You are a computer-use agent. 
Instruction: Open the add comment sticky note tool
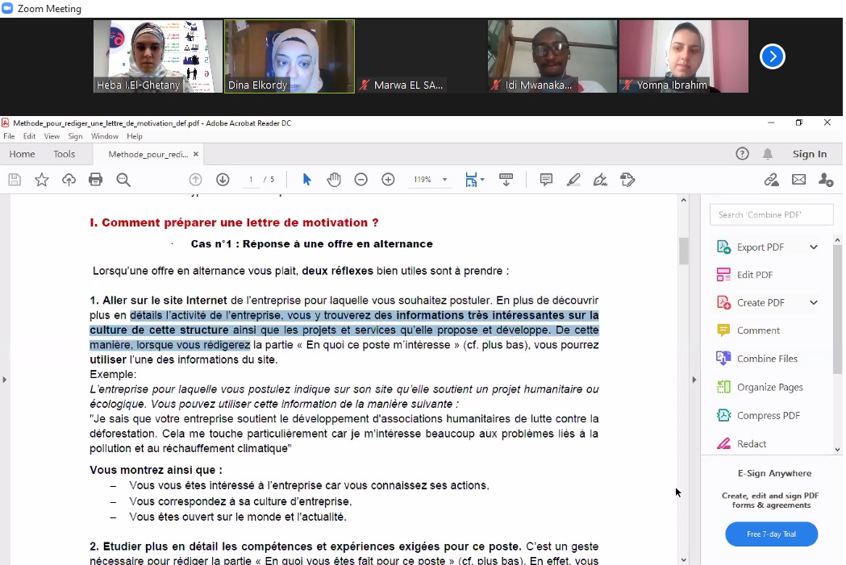(x=546, y=180)
